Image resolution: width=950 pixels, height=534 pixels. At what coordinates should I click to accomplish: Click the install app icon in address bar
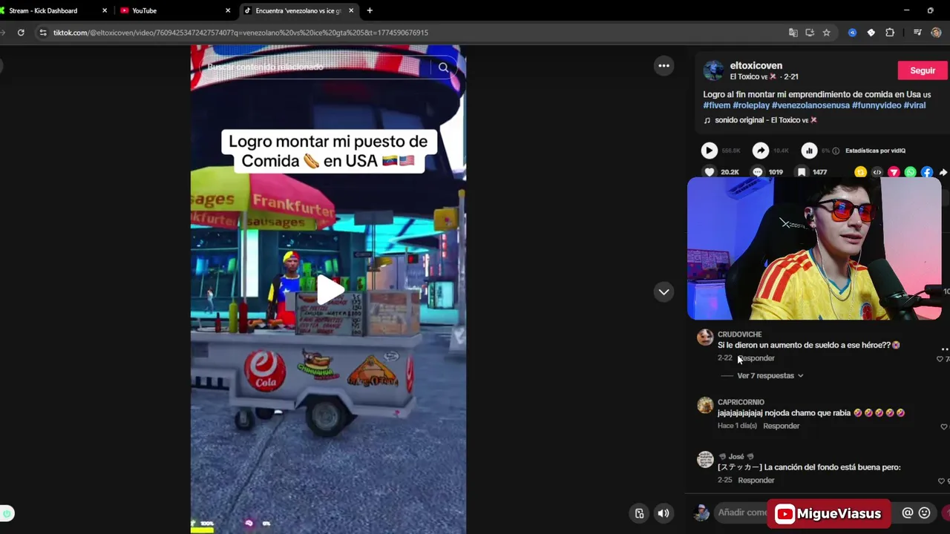810,33
